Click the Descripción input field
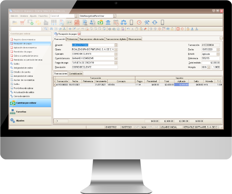 [x=95, y=67]
